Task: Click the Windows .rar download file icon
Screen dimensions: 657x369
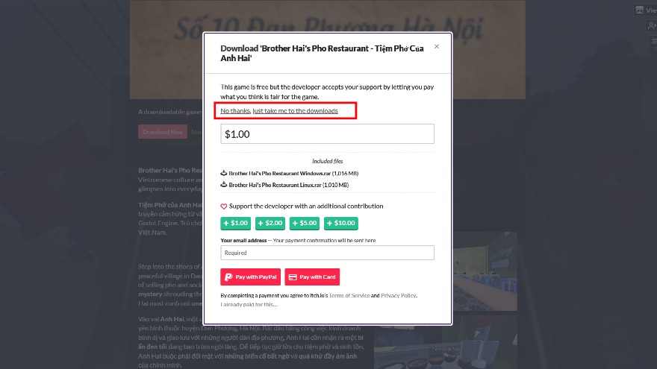Action: (224, 173)
